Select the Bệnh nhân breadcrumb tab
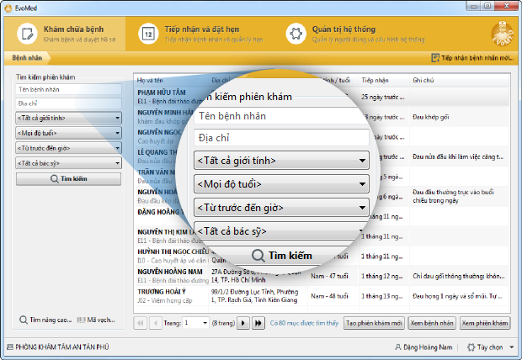 point(27,58)
